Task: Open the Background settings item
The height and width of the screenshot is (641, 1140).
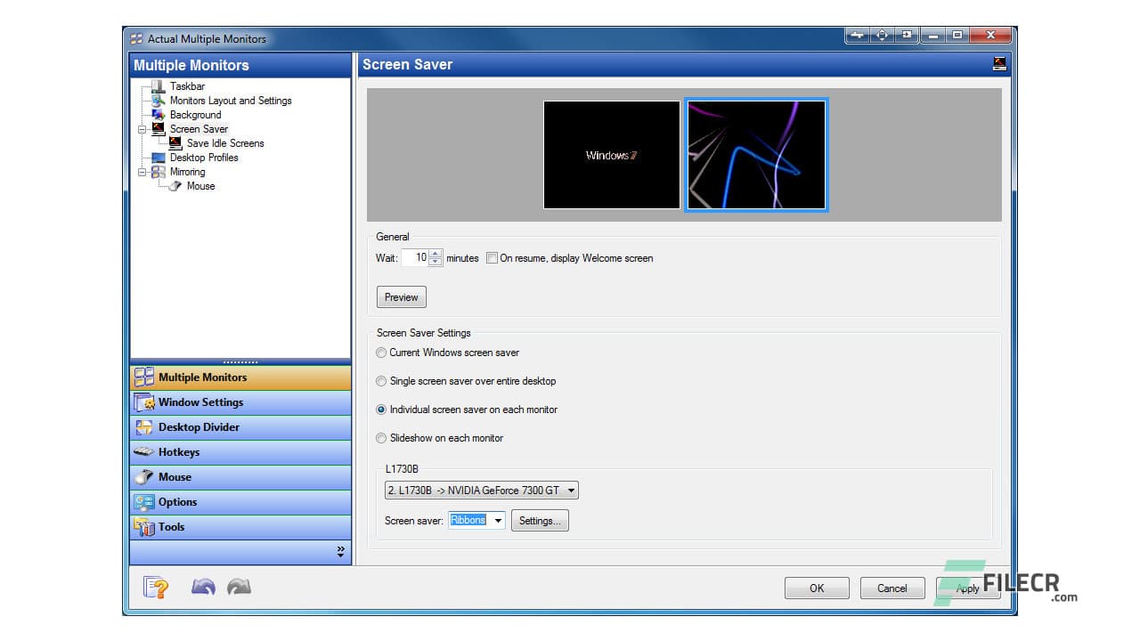Action: pos(195,115)
